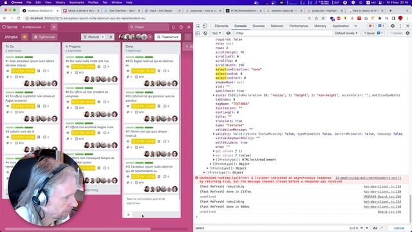The image size is (412, 232).
Task: Switch to the Performance tab
Action: tap(299, 26)
